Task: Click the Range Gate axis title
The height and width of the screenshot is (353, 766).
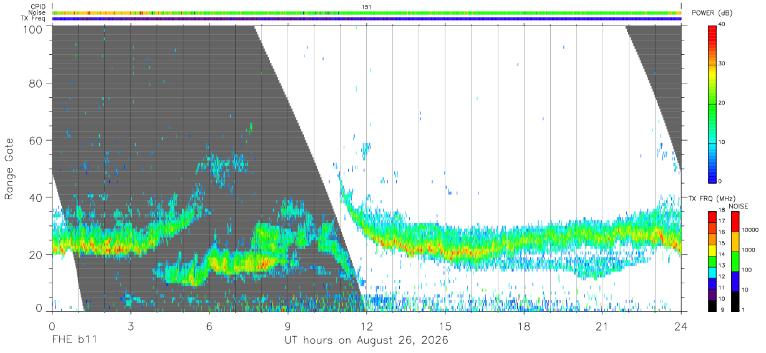Action: coord(9,168)
